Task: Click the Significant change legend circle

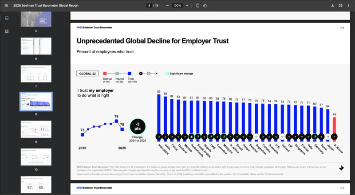Action: coord(167,74)
